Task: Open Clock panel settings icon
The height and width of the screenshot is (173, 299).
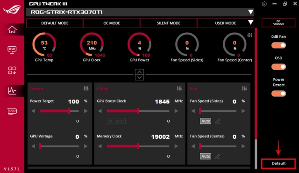Action: pyautogui.click(x=179, y=88)
